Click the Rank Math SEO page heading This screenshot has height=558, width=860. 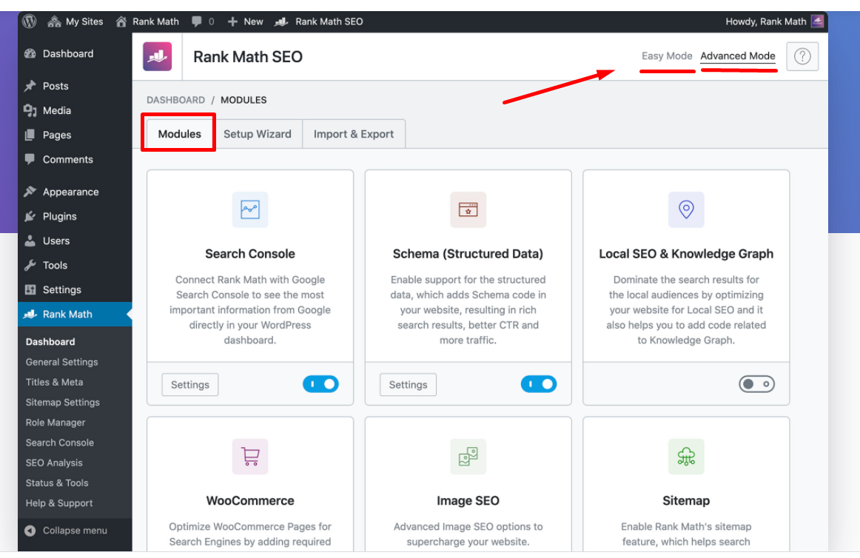[x=248, y=57]
